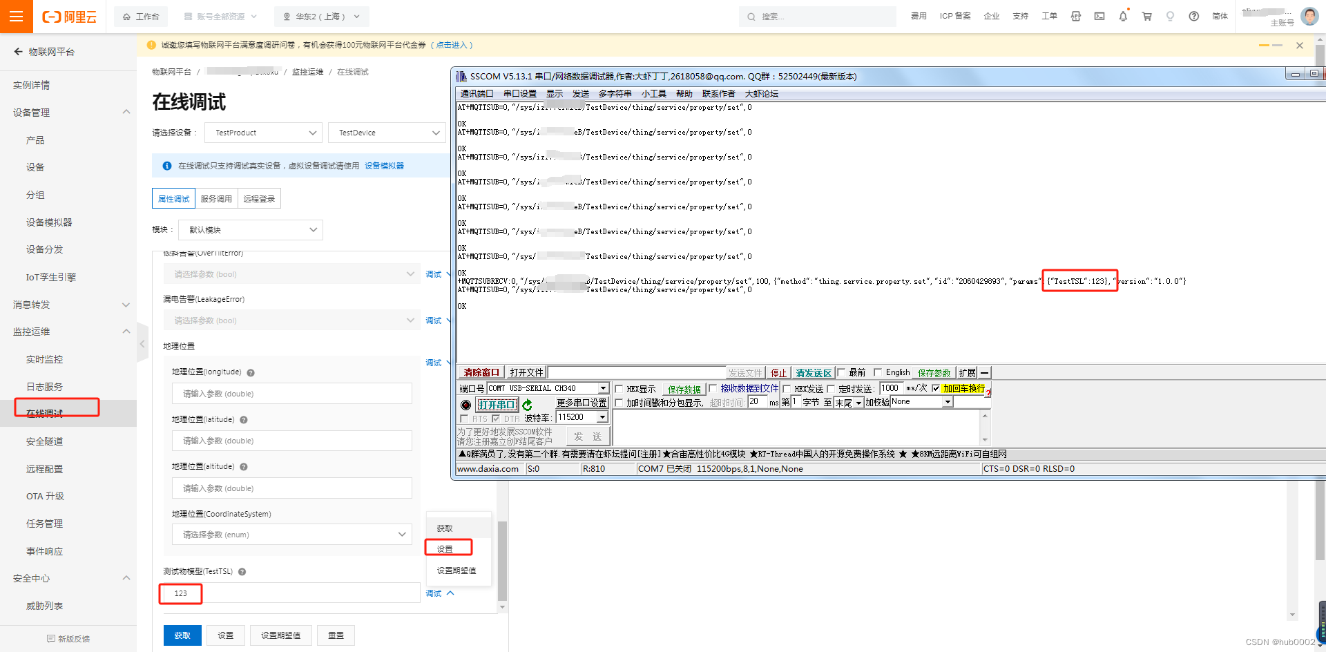Click property panel vertical scrollbar thumb

tap(502, 561)
